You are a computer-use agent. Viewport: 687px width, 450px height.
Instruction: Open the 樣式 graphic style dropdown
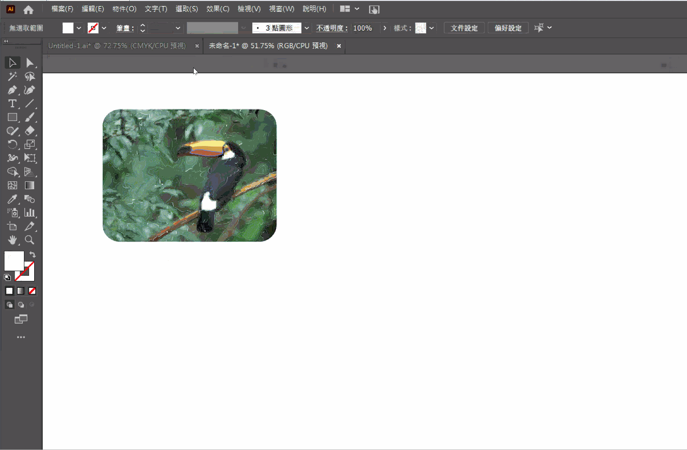432,28
